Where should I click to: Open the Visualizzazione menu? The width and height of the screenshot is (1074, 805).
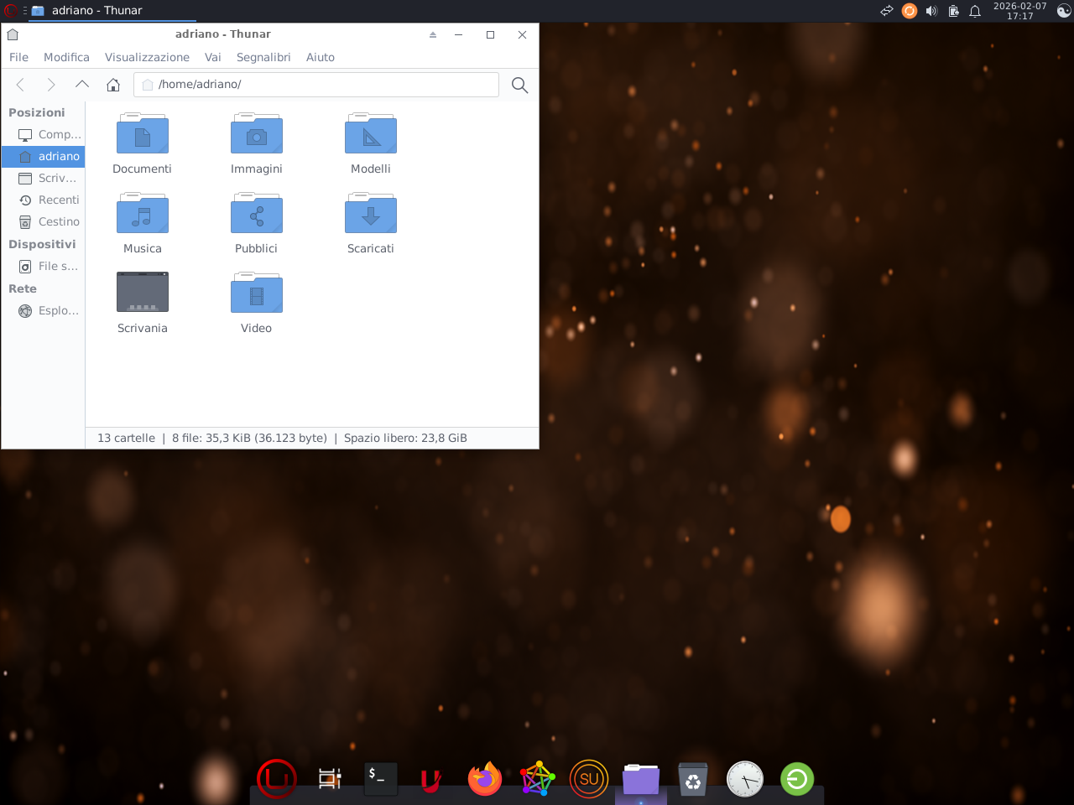(x=147, y=57)
